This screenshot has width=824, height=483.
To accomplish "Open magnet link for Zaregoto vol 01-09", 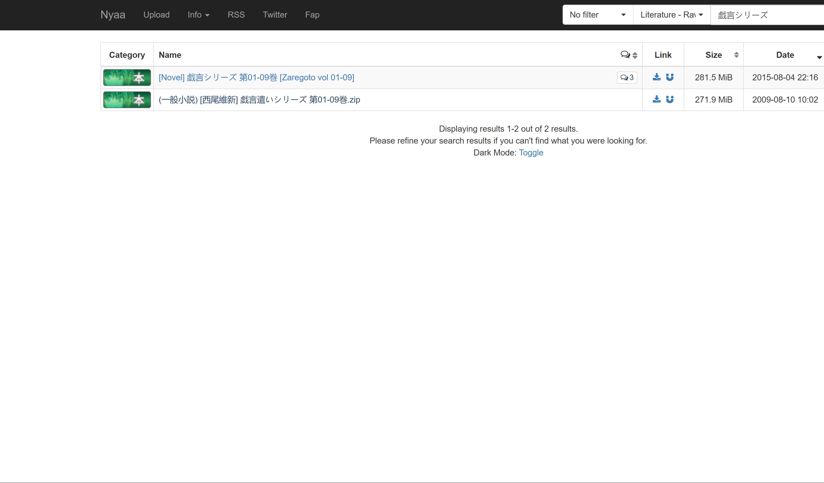I will click(x=670, y=77).
